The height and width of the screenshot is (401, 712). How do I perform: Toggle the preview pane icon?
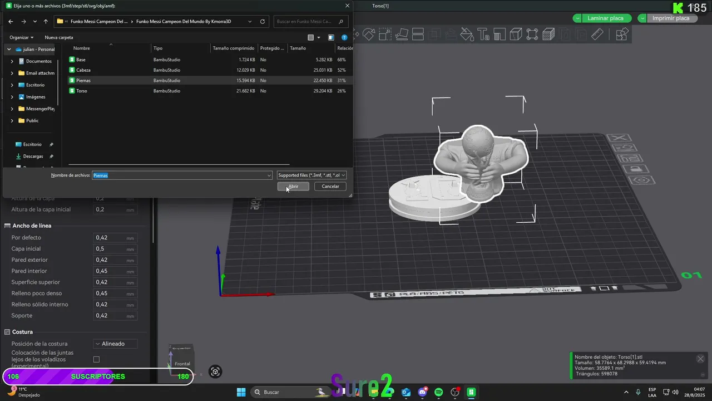pyautogui.click(x=331, y=37)
